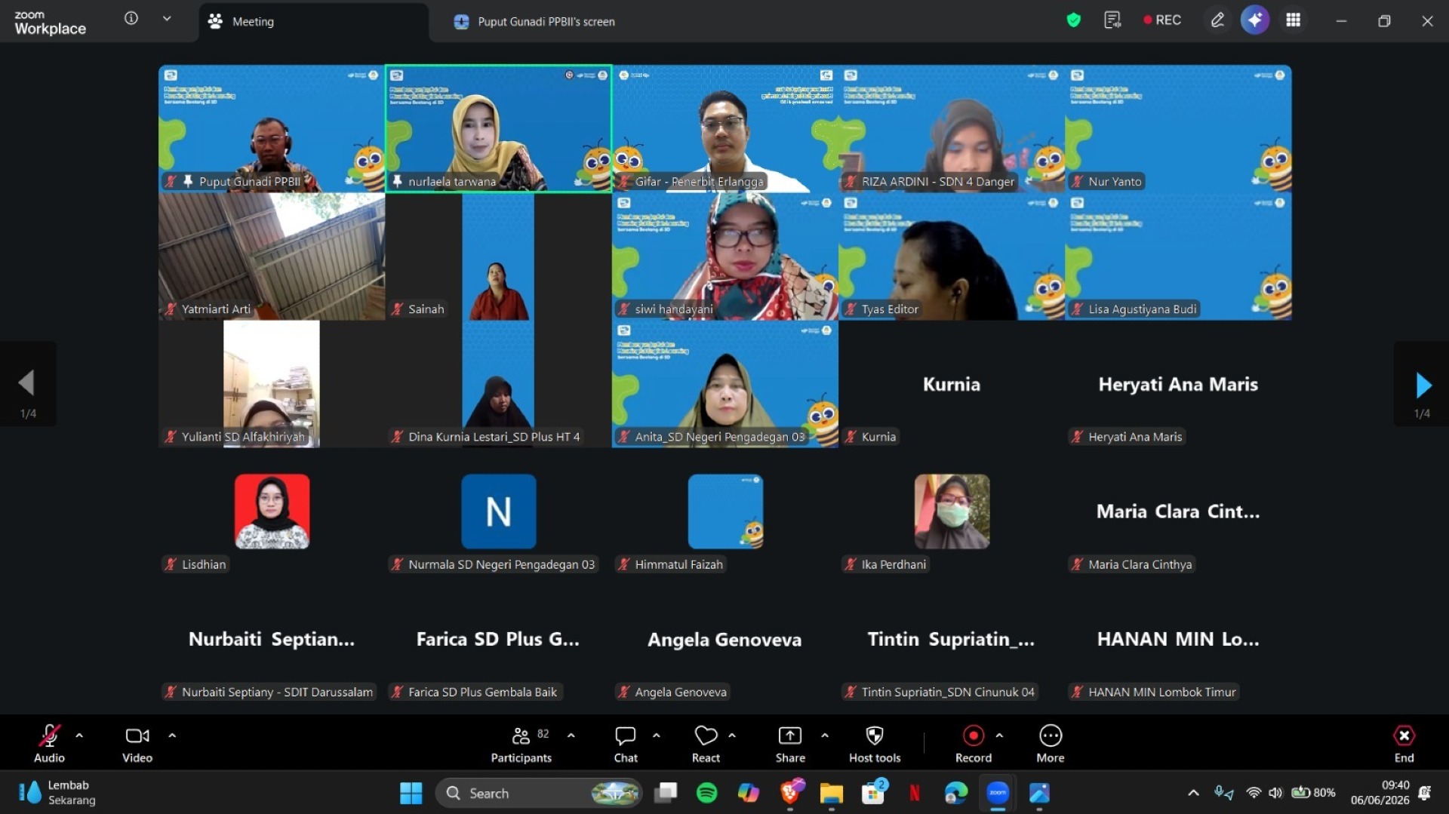
Task: Open the Lembab weather widget
Action: coord(57,793)
